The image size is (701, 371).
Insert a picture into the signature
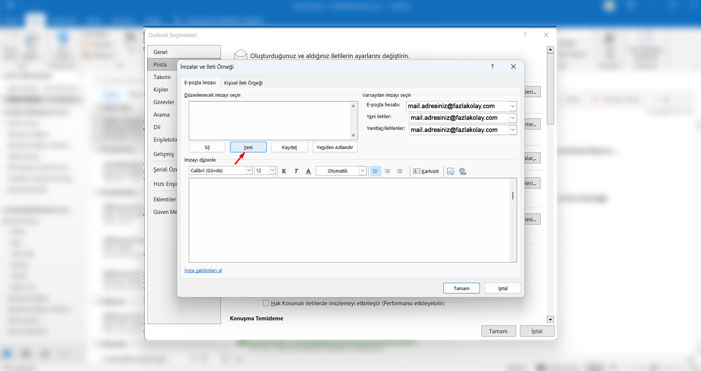451,171
